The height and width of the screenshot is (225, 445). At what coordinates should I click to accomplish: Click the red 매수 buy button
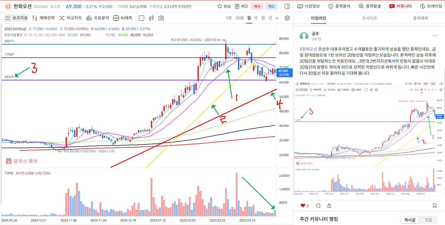[257, 6]
